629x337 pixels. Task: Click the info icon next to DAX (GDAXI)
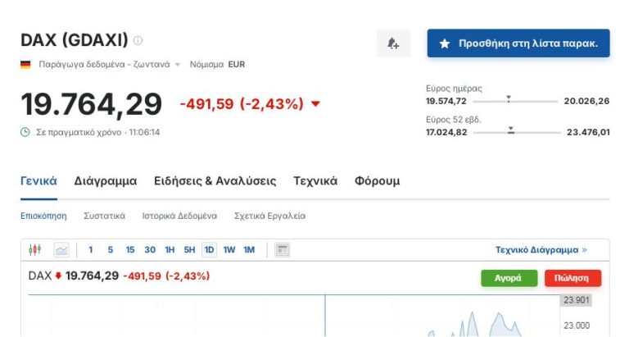click(x=138, y=40)
